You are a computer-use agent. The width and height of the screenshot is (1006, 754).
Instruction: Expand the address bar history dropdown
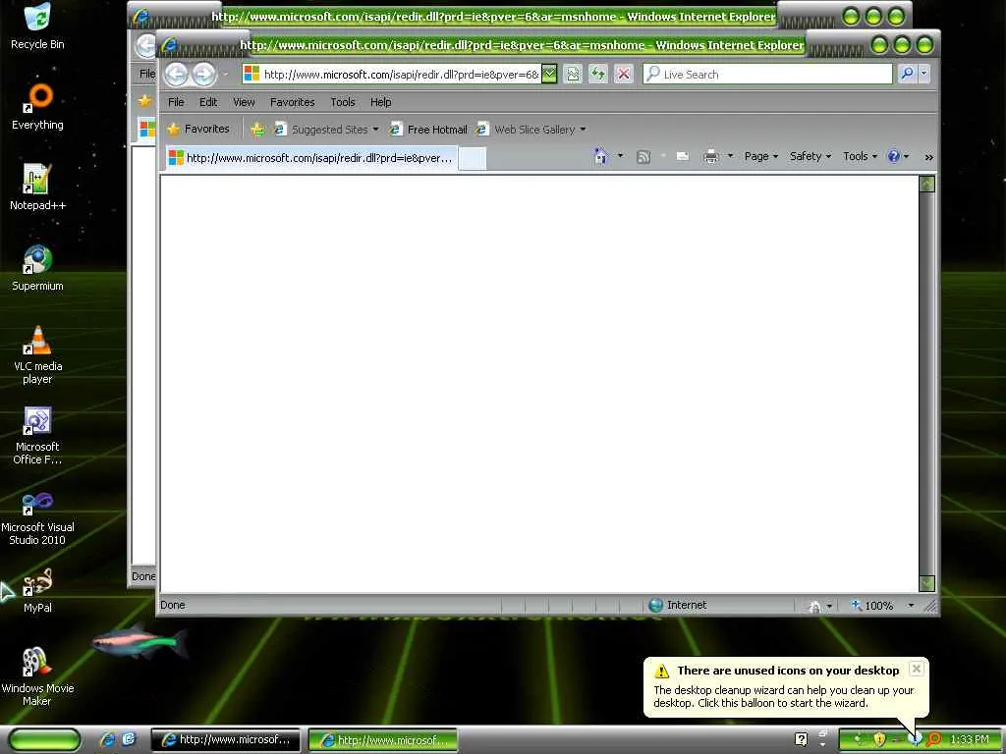coord(549,75)
